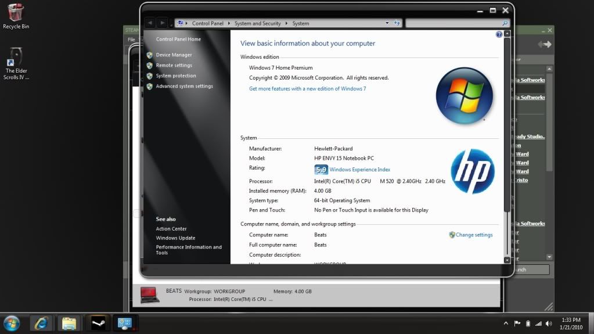The image size is (594, 334).
Task: Expand the address bar history dropdown
Action: [x=387, y=23]
